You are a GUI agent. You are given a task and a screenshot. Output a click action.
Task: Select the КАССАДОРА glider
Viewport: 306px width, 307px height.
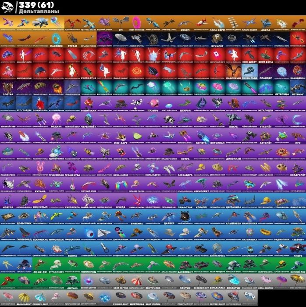point(185,168)
